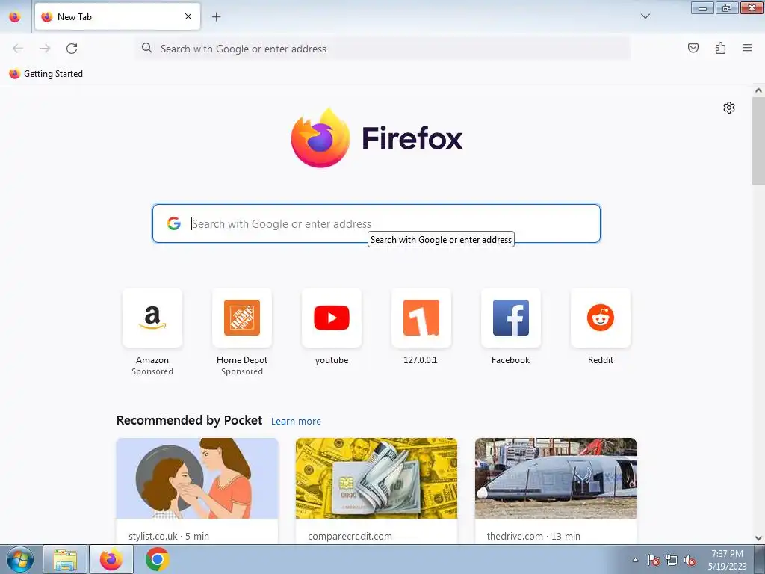This screenshot has width=765, height=574.
Task: Open the comparecredit.com story thumbnail
Action: (x=377, y=478)
